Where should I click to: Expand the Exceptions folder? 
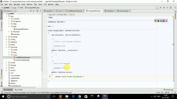click(9, 21)
